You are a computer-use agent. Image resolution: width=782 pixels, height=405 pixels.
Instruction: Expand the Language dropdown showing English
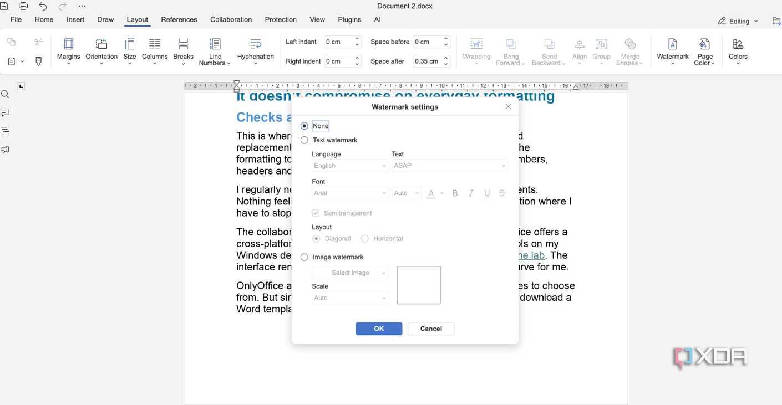(350, 166)
